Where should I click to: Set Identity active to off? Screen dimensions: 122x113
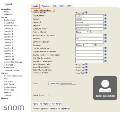point(81,13)
